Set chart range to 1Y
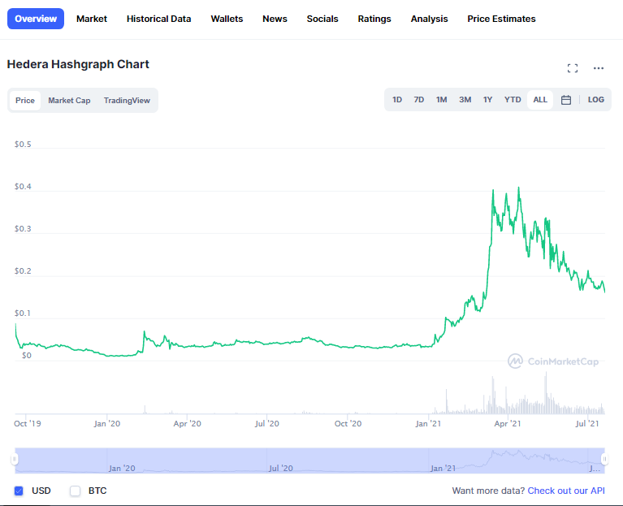This screenshot has width=623, height=506. point(487,100)
